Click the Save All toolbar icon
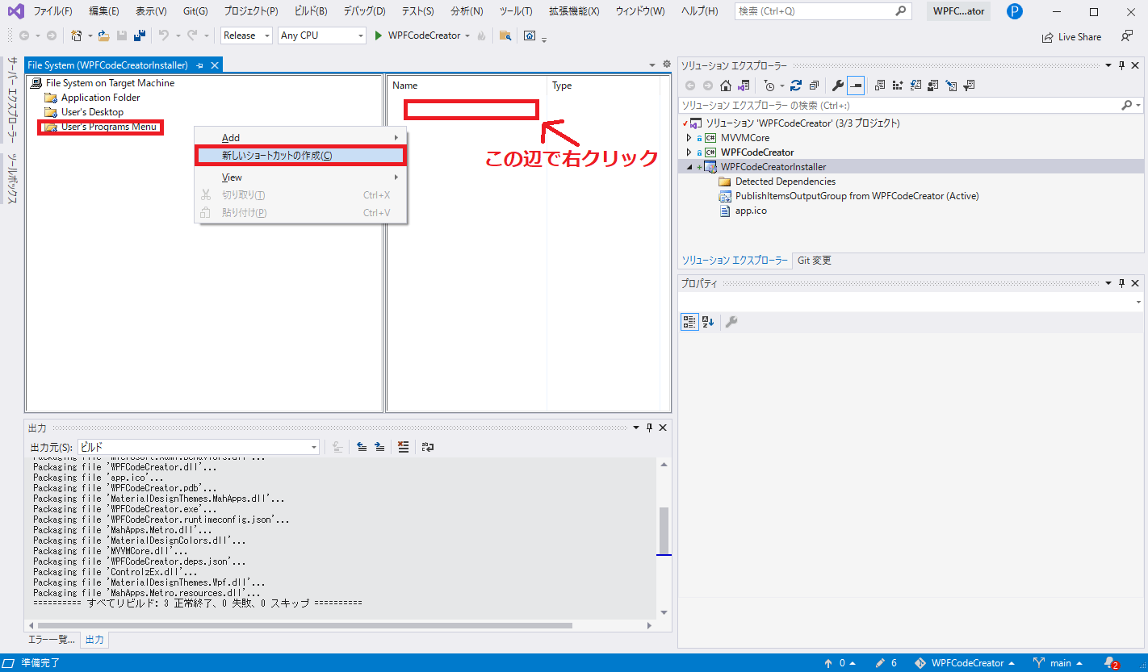This screenshot has height=672, width=1148. (x=140, y=35)
